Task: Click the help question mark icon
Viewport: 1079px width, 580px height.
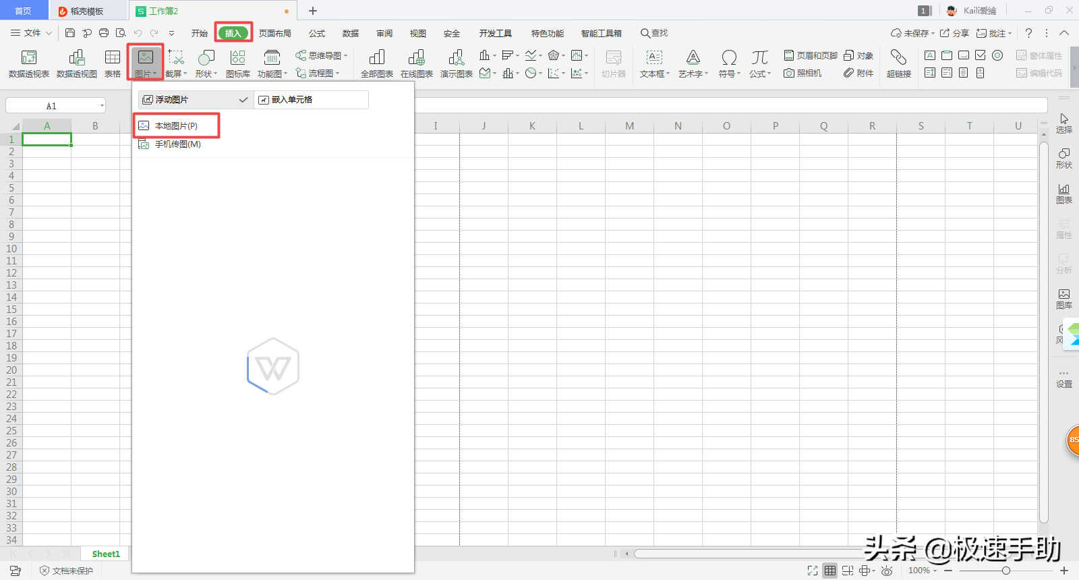Action: point(1028,33)
